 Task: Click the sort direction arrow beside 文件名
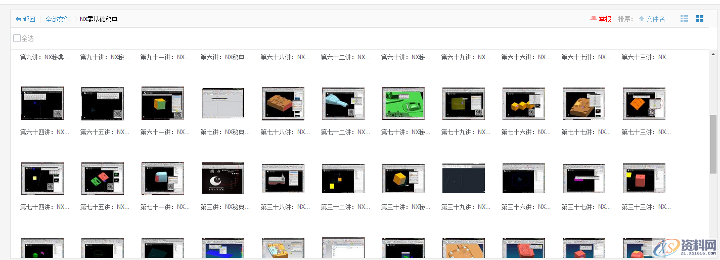point(642,19)
